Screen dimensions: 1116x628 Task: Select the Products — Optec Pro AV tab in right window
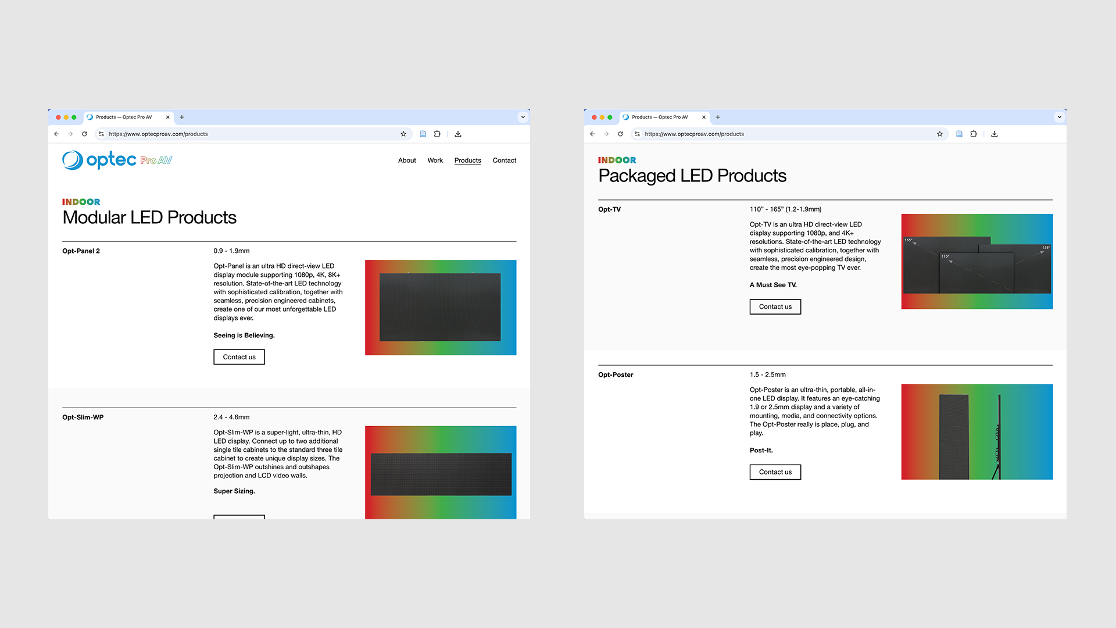tap(664, 117)
